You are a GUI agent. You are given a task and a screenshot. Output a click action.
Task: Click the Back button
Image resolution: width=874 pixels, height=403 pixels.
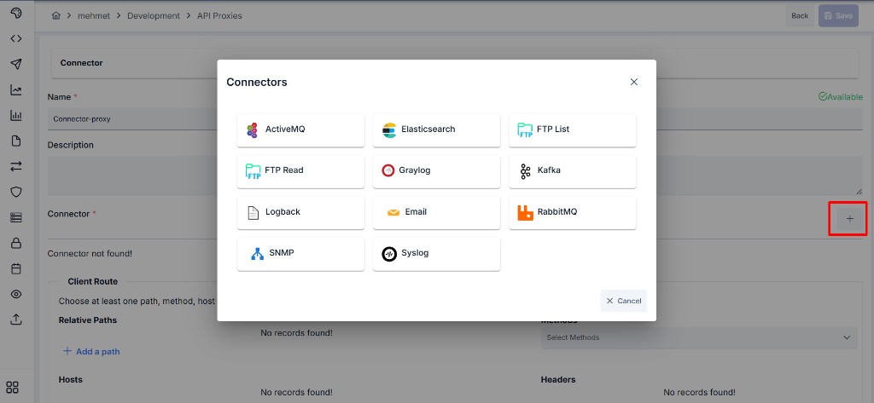(800, 15)
